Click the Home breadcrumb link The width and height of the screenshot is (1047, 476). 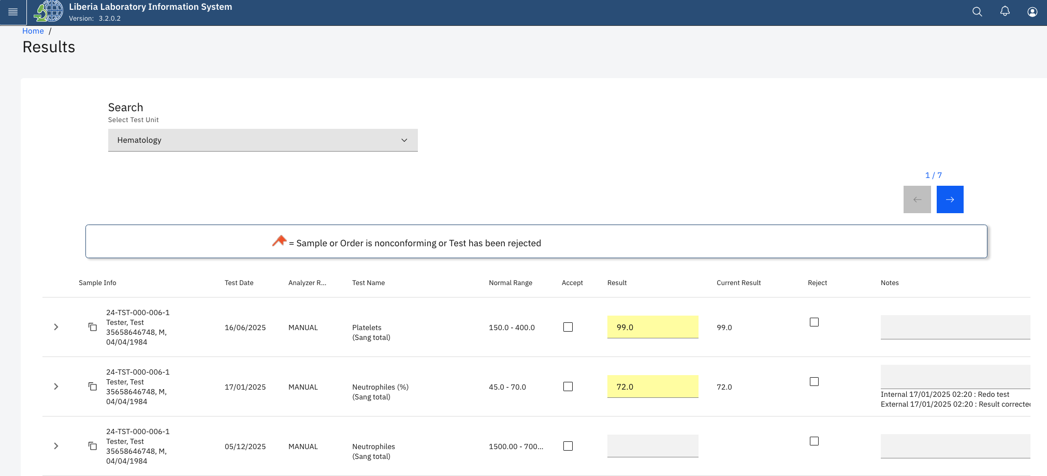[x=33, y=31]
